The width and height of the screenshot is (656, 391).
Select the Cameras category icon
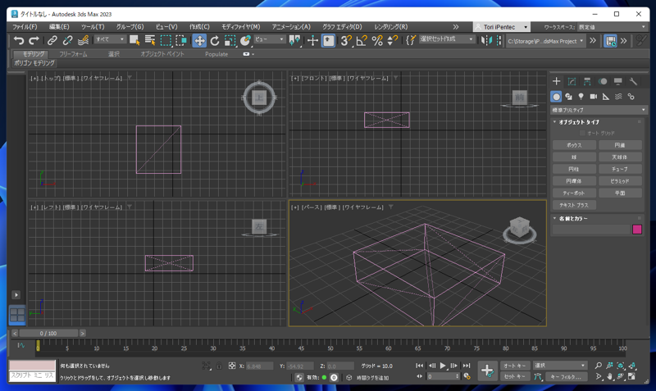(x=593, y=97)
